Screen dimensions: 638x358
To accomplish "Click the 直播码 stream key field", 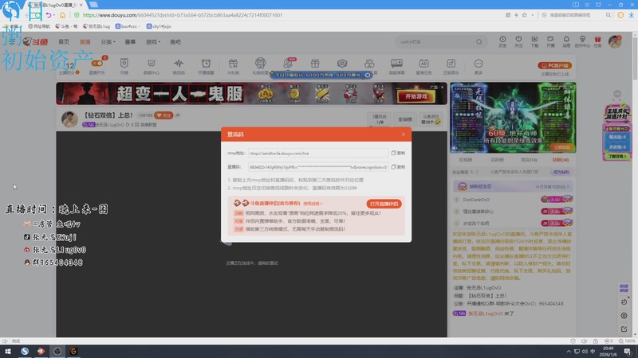I will click(x=318, y=167).
